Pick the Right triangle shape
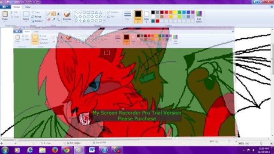Image resolution: width=274 pixels, height=154 pixels. click(76, 17)
